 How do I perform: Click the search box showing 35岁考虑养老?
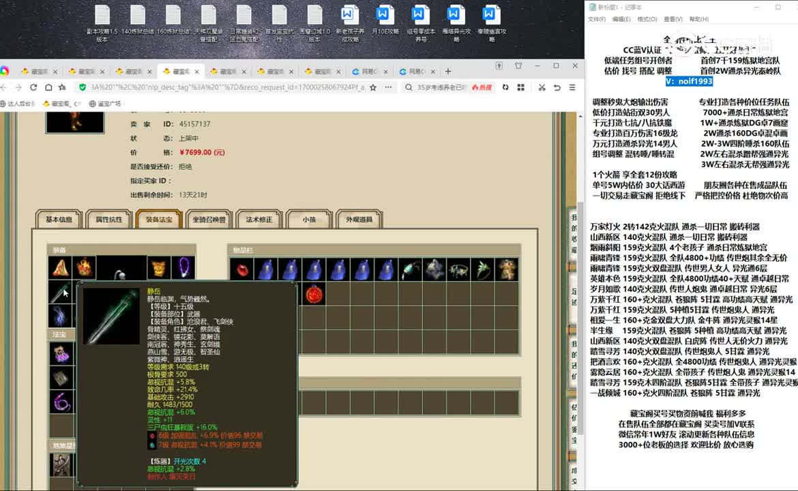click(441, 87)
